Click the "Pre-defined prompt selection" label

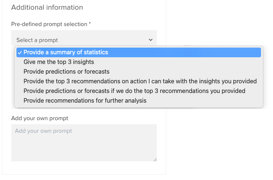coord(49,24)
